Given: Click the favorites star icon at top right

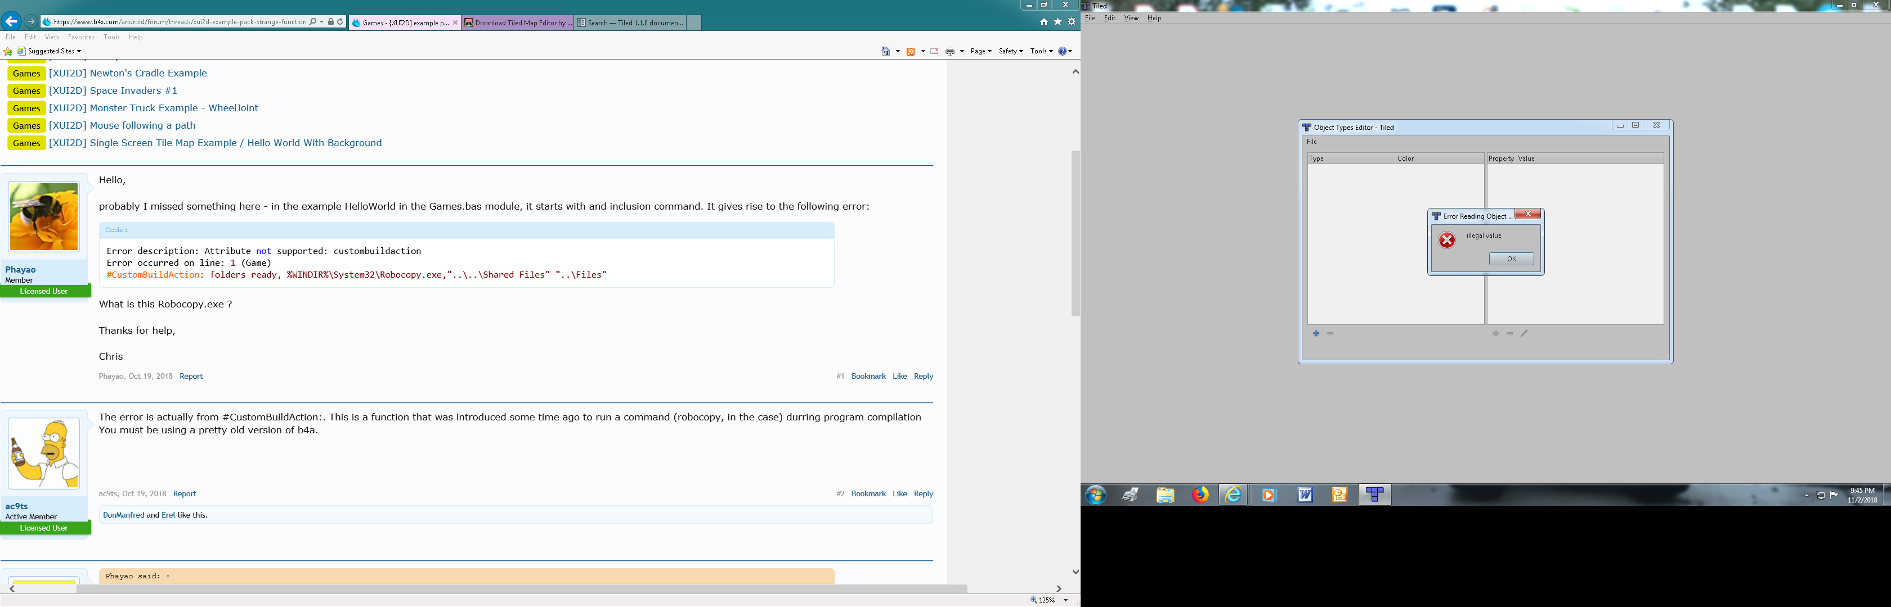Looking at the screenshot, I should tap(1058, 22).
